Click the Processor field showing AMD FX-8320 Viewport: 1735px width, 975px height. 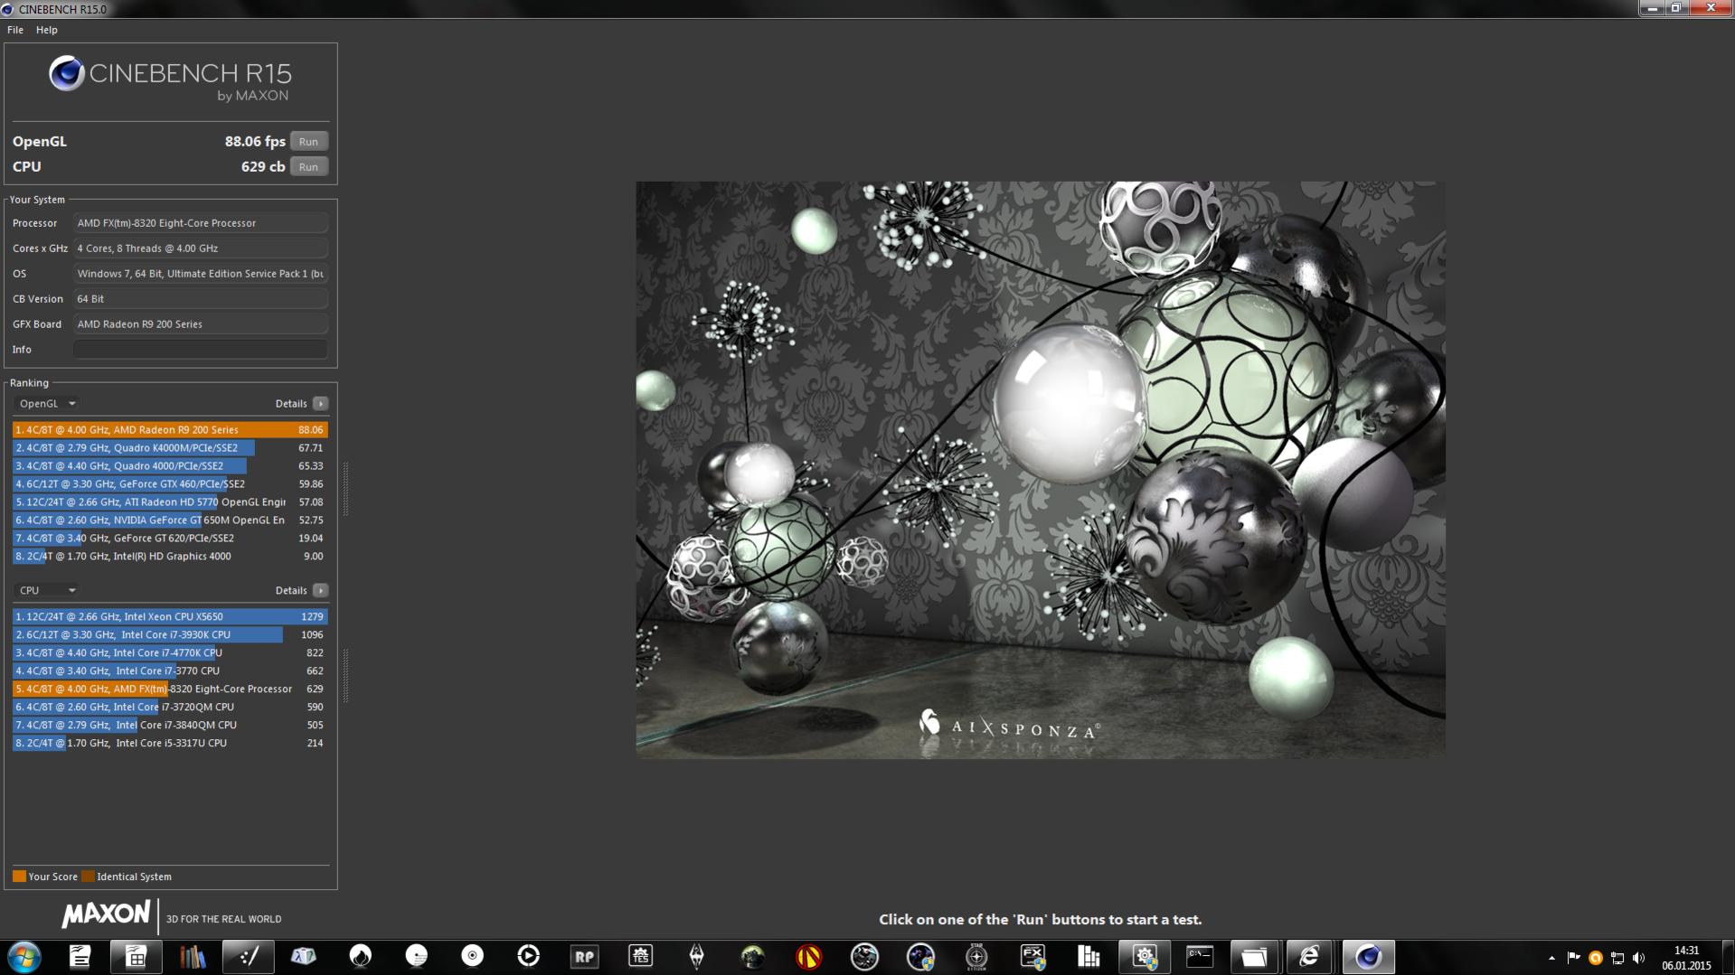(x=200, y=222)
